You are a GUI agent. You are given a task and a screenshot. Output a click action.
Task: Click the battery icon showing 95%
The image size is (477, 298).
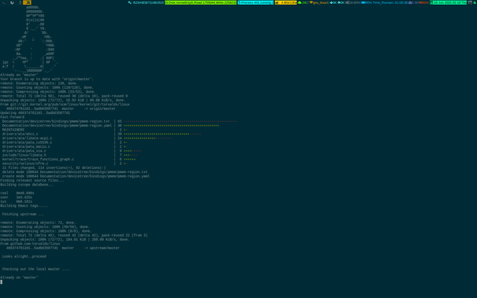[x=363, y=2]
